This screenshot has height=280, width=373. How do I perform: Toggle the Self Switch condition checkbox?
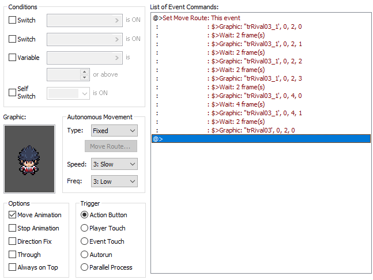coord(13,92)
